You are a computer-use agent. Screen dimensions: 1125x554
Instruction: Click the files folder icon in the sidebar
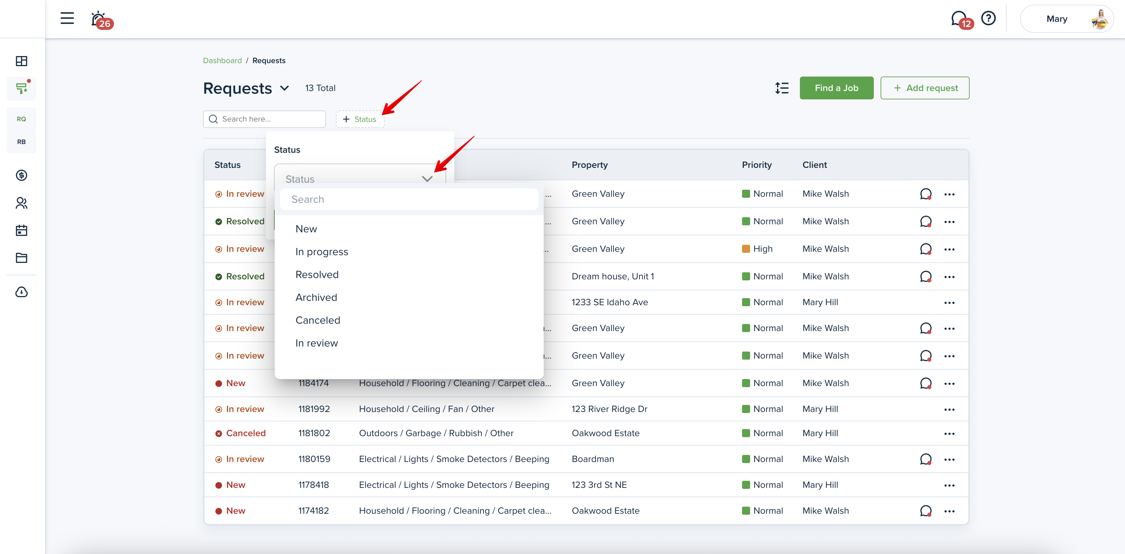22,258
